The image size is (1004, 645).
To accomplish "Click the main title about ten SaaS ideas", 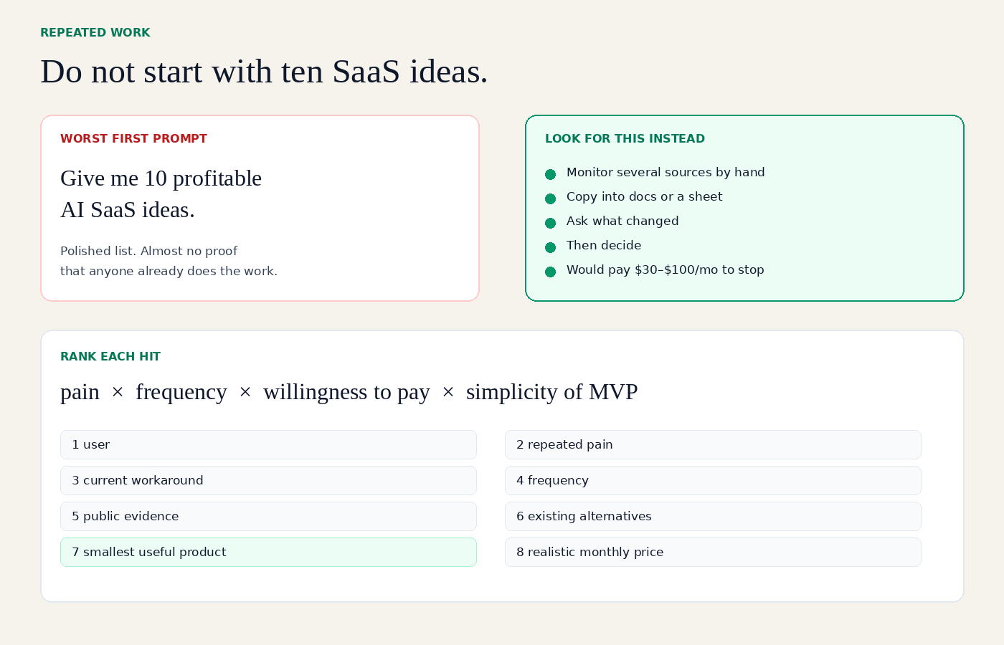I will (264, 72).
